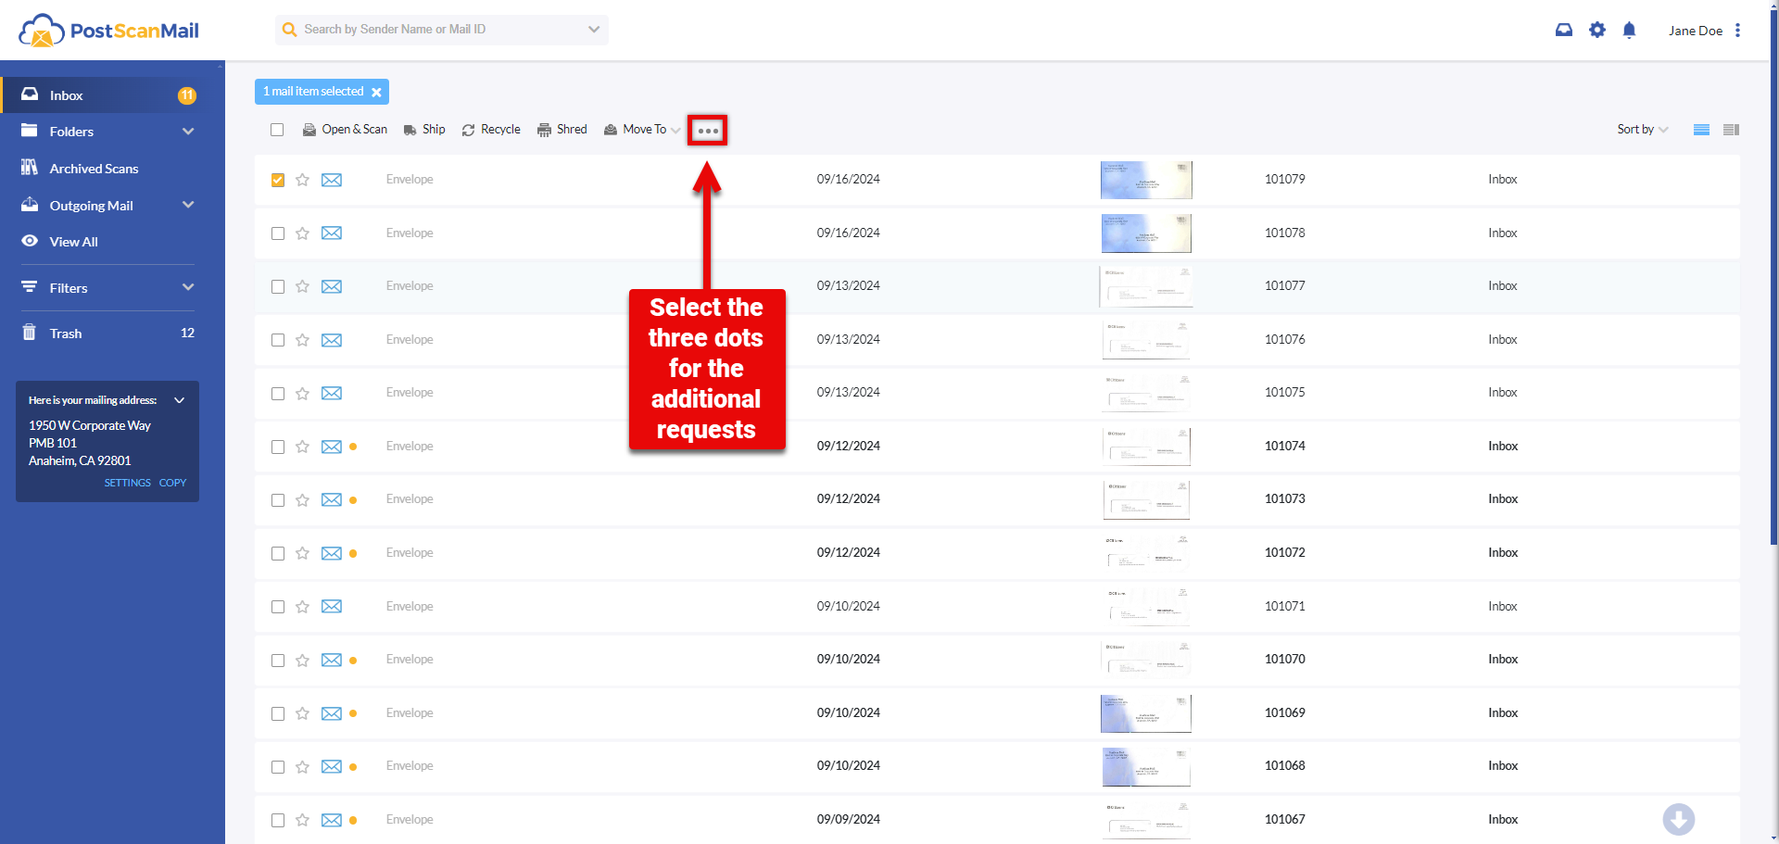Star mail item 101079
1779x844 pixels.
(x=302, y=180)
